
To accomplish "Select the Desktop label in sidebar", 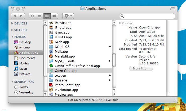I will click(x=25, y=42).
